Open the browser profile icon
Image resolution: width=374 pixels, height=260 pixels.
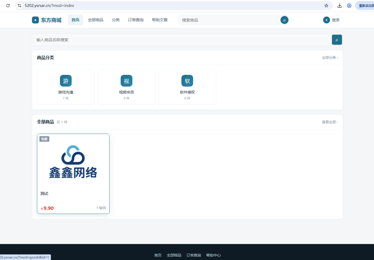coord(349,5)
